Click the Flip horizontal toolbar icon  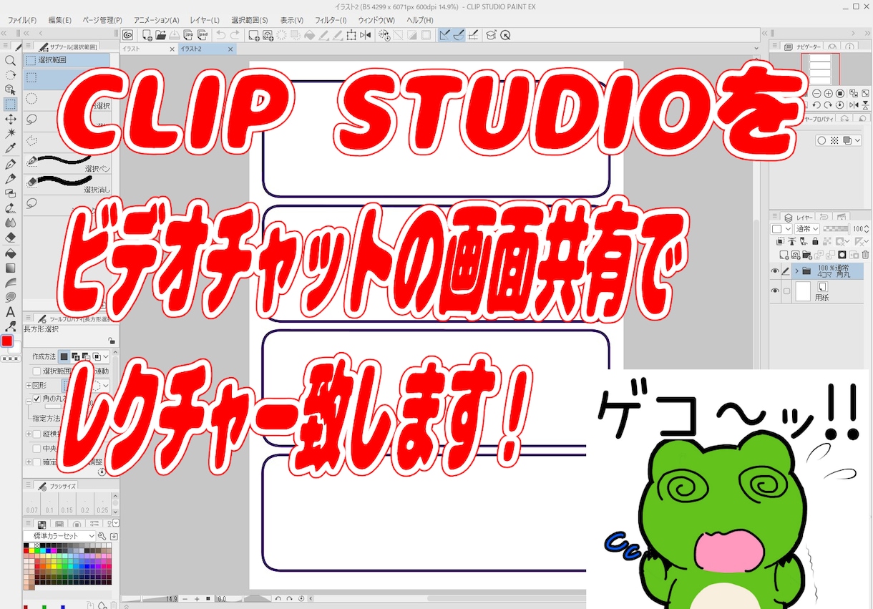(366, 34)
